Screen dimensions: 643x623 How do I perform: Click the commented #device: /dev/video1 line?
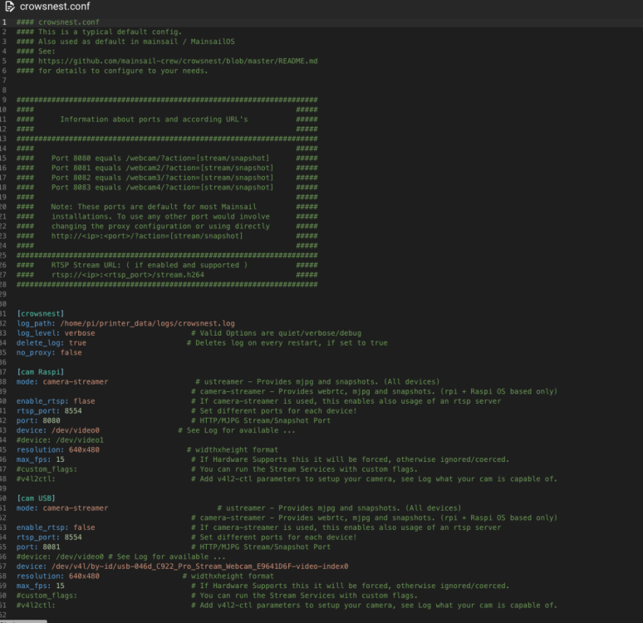tap(60, 440)
